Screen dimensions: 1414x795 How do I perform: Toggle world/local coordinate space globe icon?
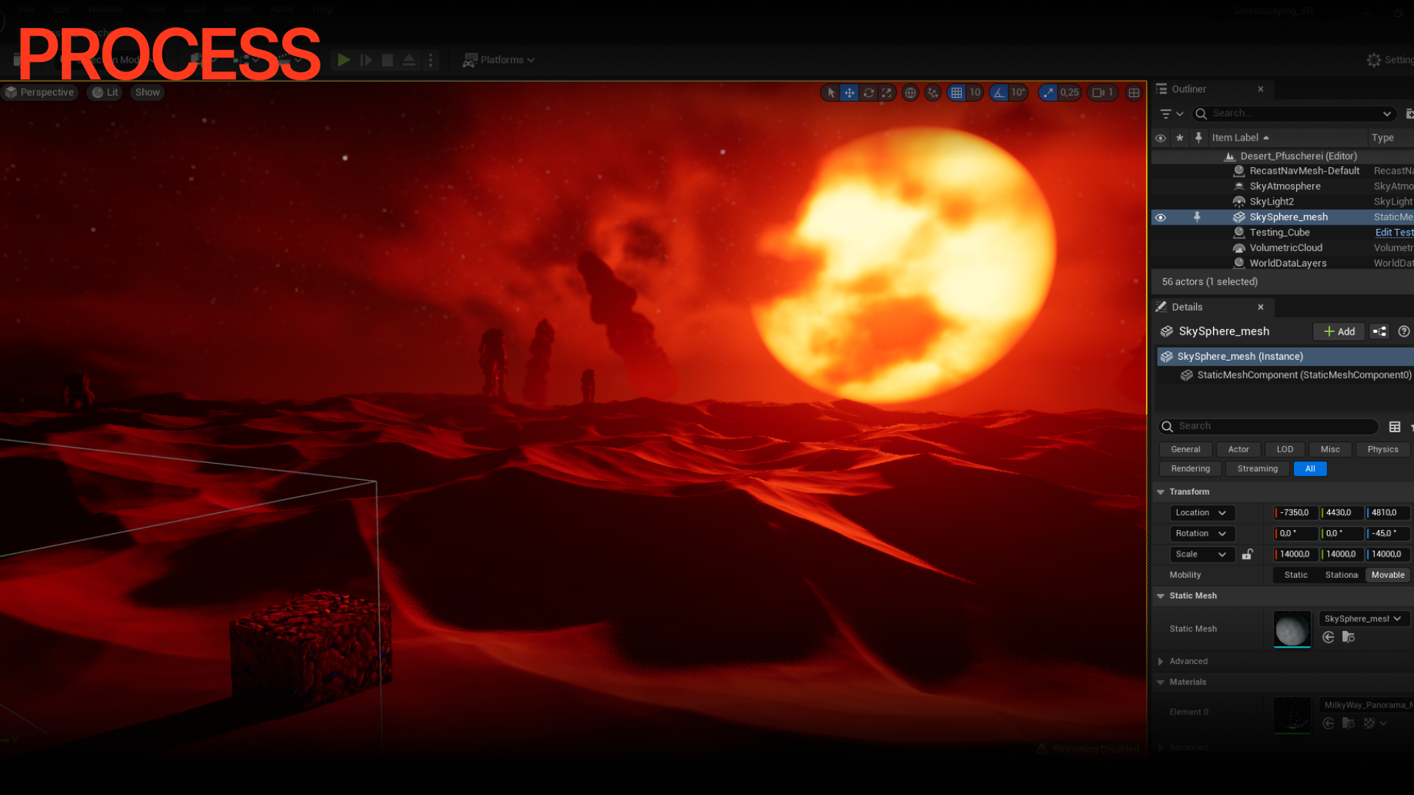[x=910, y=93]
